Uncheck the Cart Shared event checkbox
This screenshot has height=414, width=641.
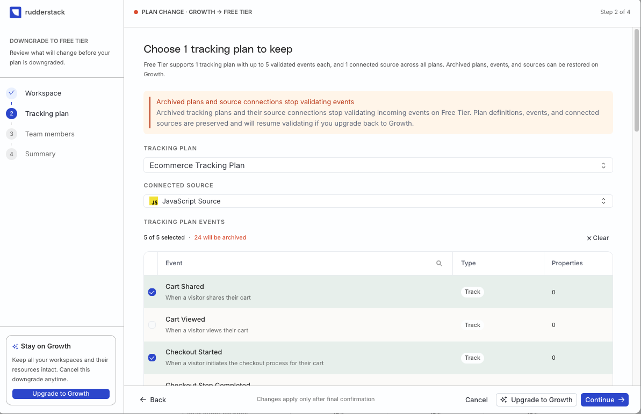pos(152,292)
